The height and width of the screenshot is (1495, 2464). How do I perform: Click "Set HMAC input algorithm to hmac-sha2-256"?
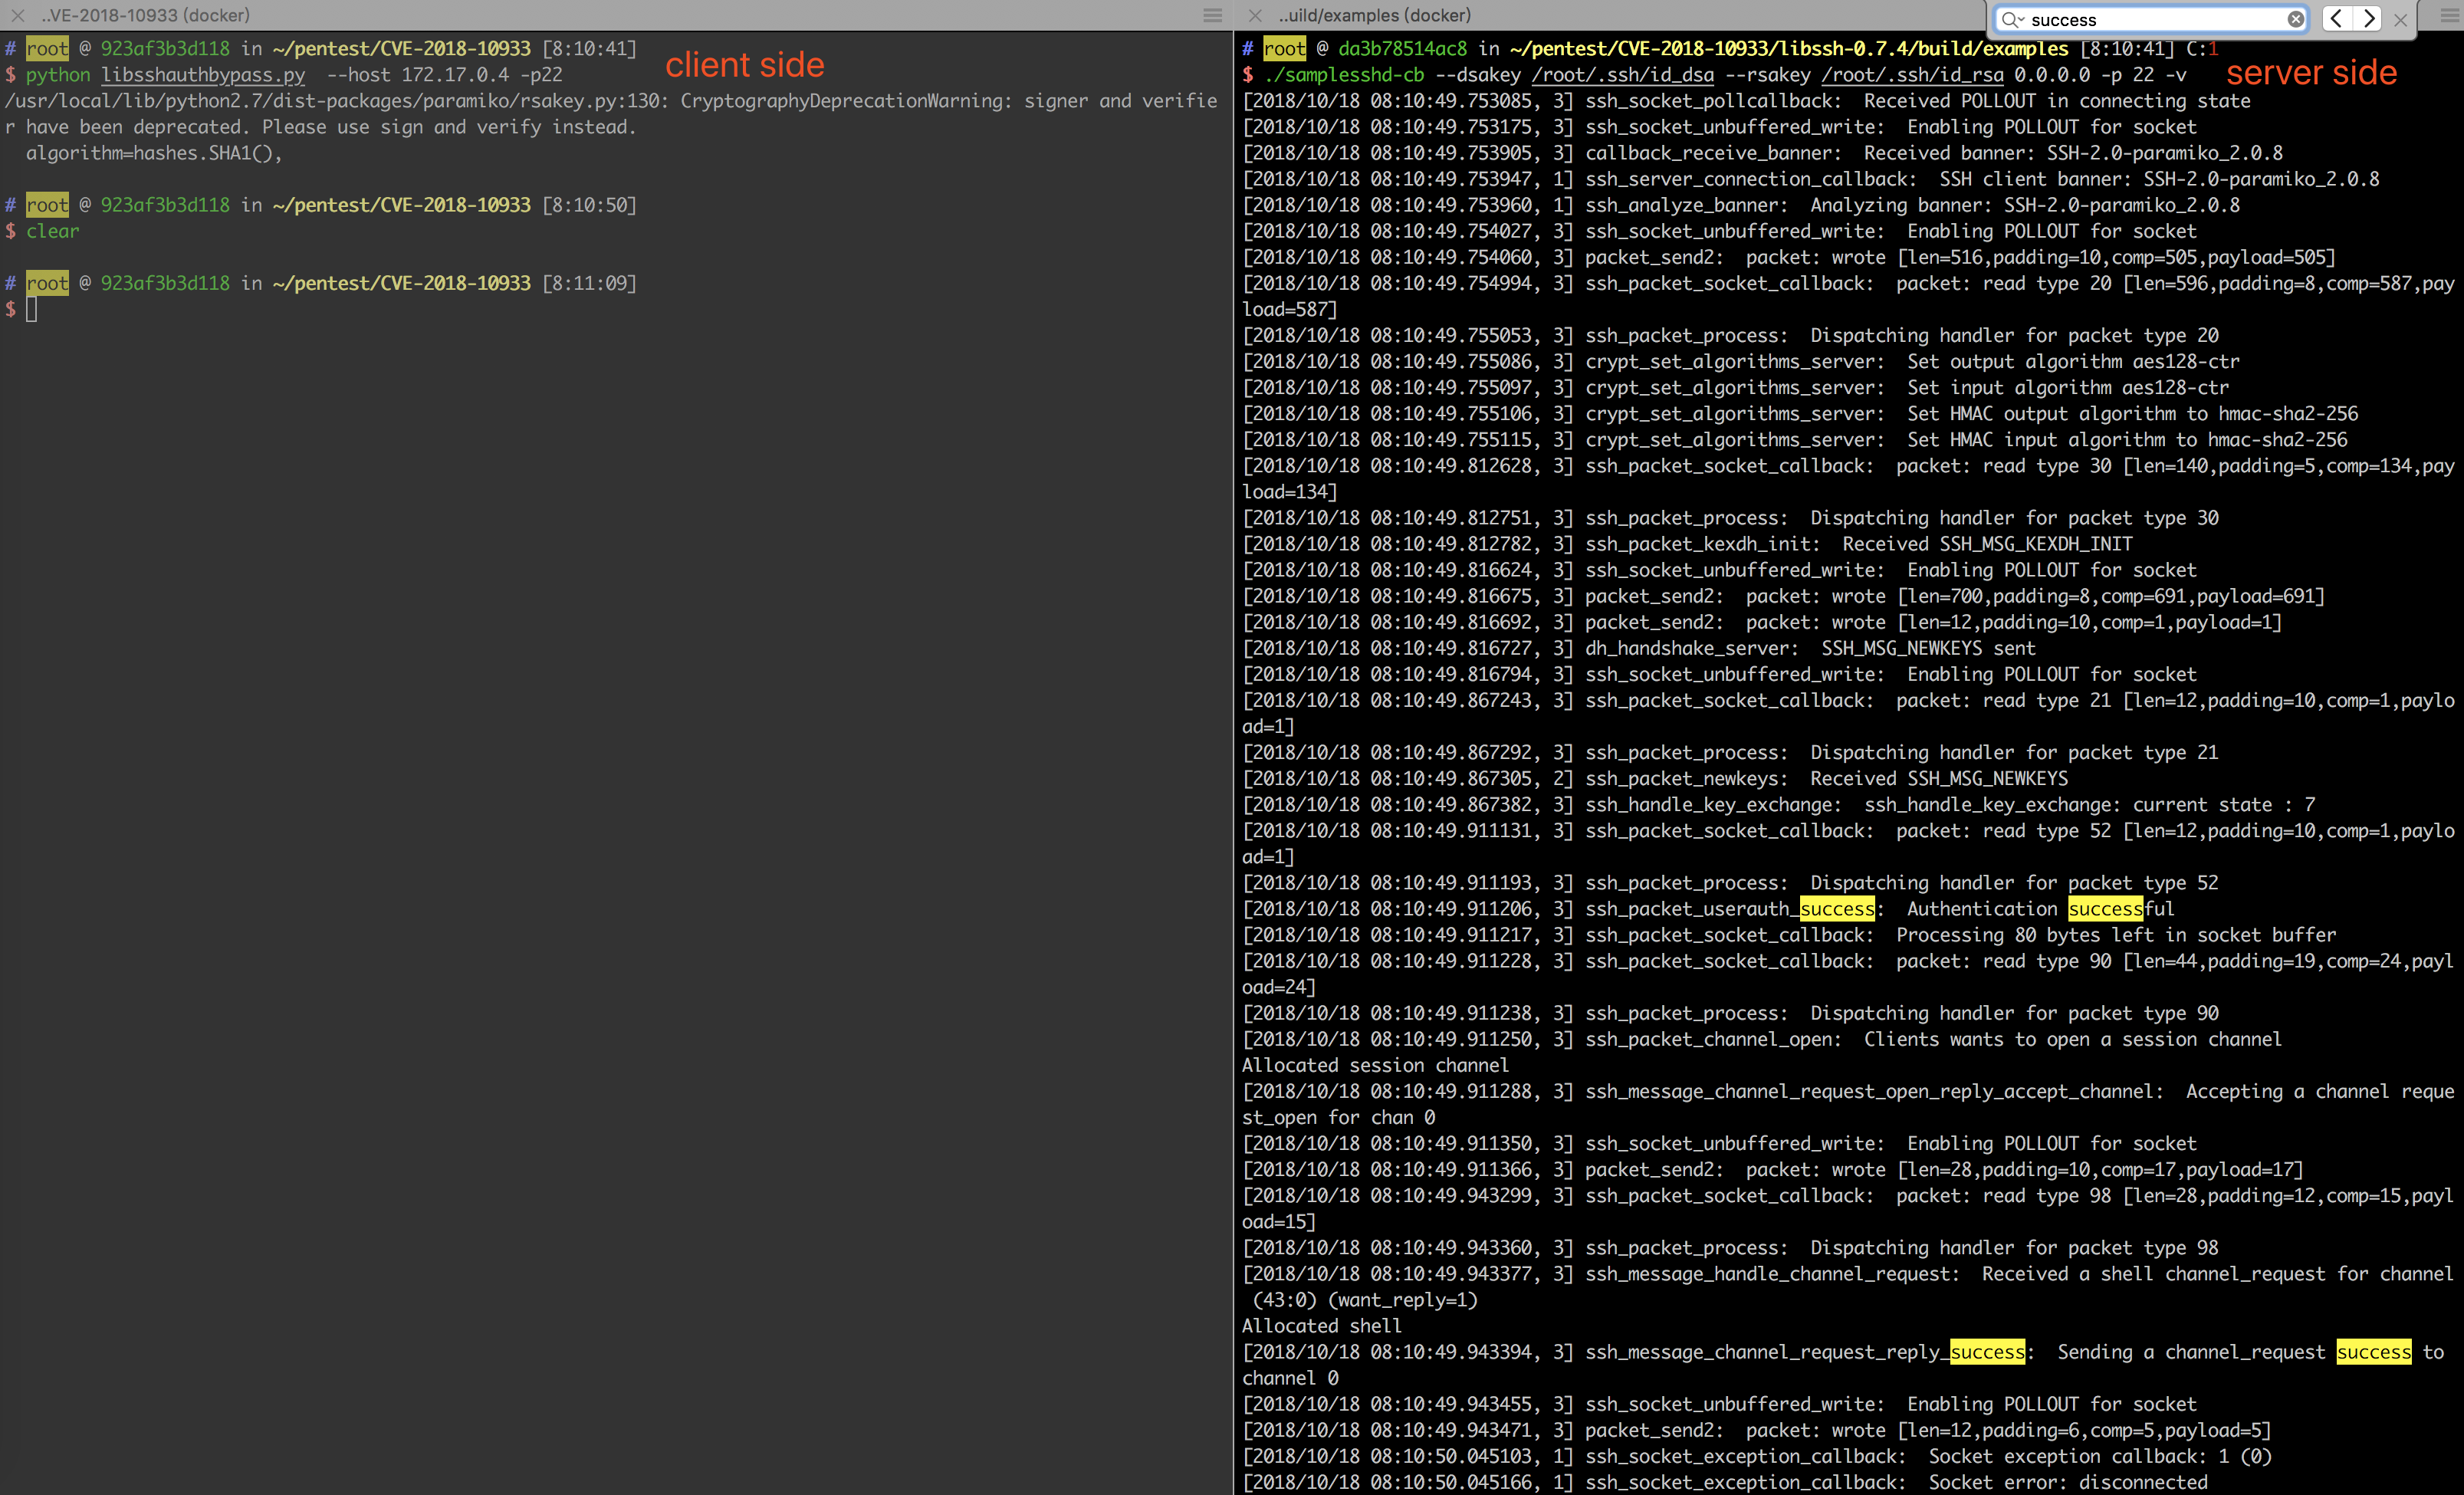(x=2127, y=439)
